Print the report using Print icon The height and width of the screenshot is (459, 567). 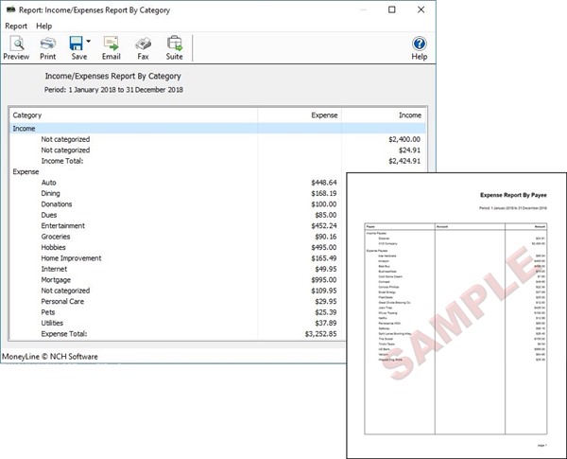(x=48, y=48)
